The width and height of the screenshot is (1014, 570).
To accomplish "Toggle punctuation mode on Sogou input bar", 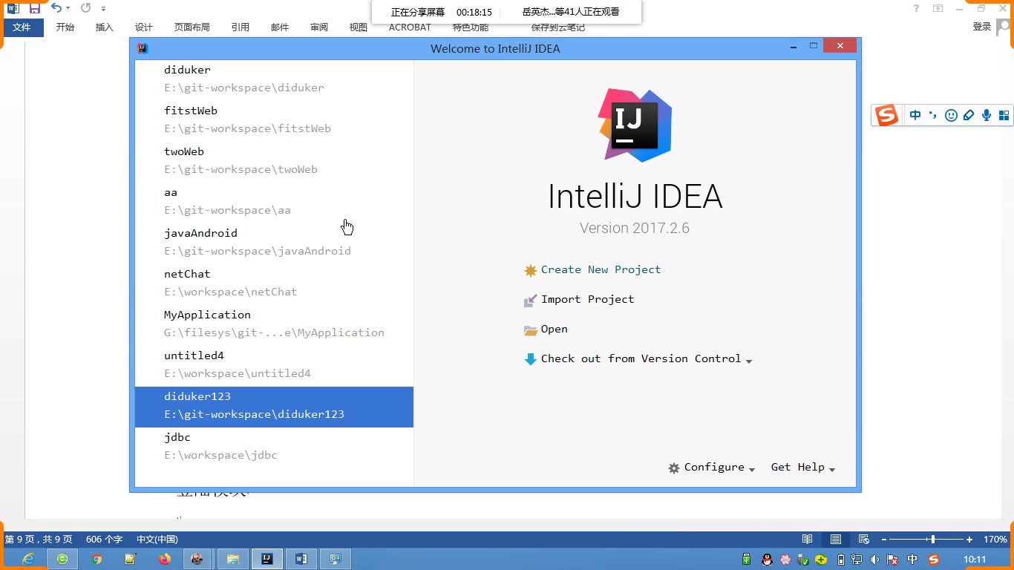I will click(933, 115).
